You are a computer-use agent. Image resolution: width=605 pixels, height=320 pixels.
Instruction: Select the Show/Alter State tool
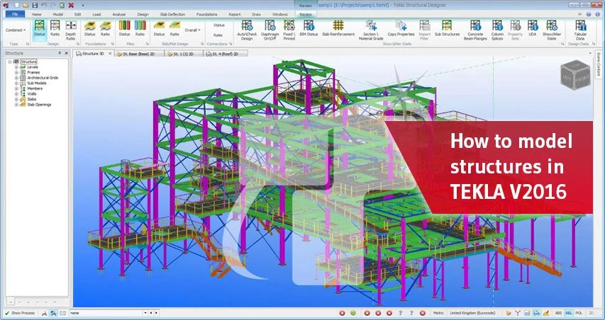tap(551, 30)
